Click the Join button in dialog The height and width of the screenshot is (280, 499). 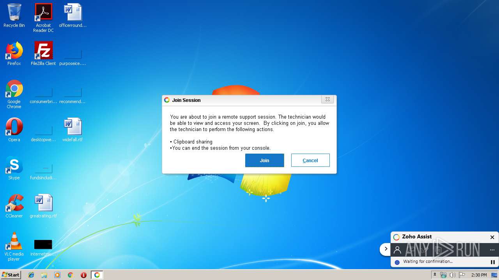(x=264, y=160)
